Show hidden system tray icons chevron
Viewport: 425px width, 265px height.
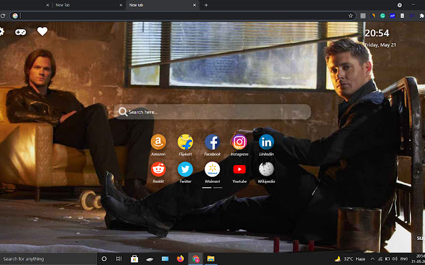(x=373, y=259)
